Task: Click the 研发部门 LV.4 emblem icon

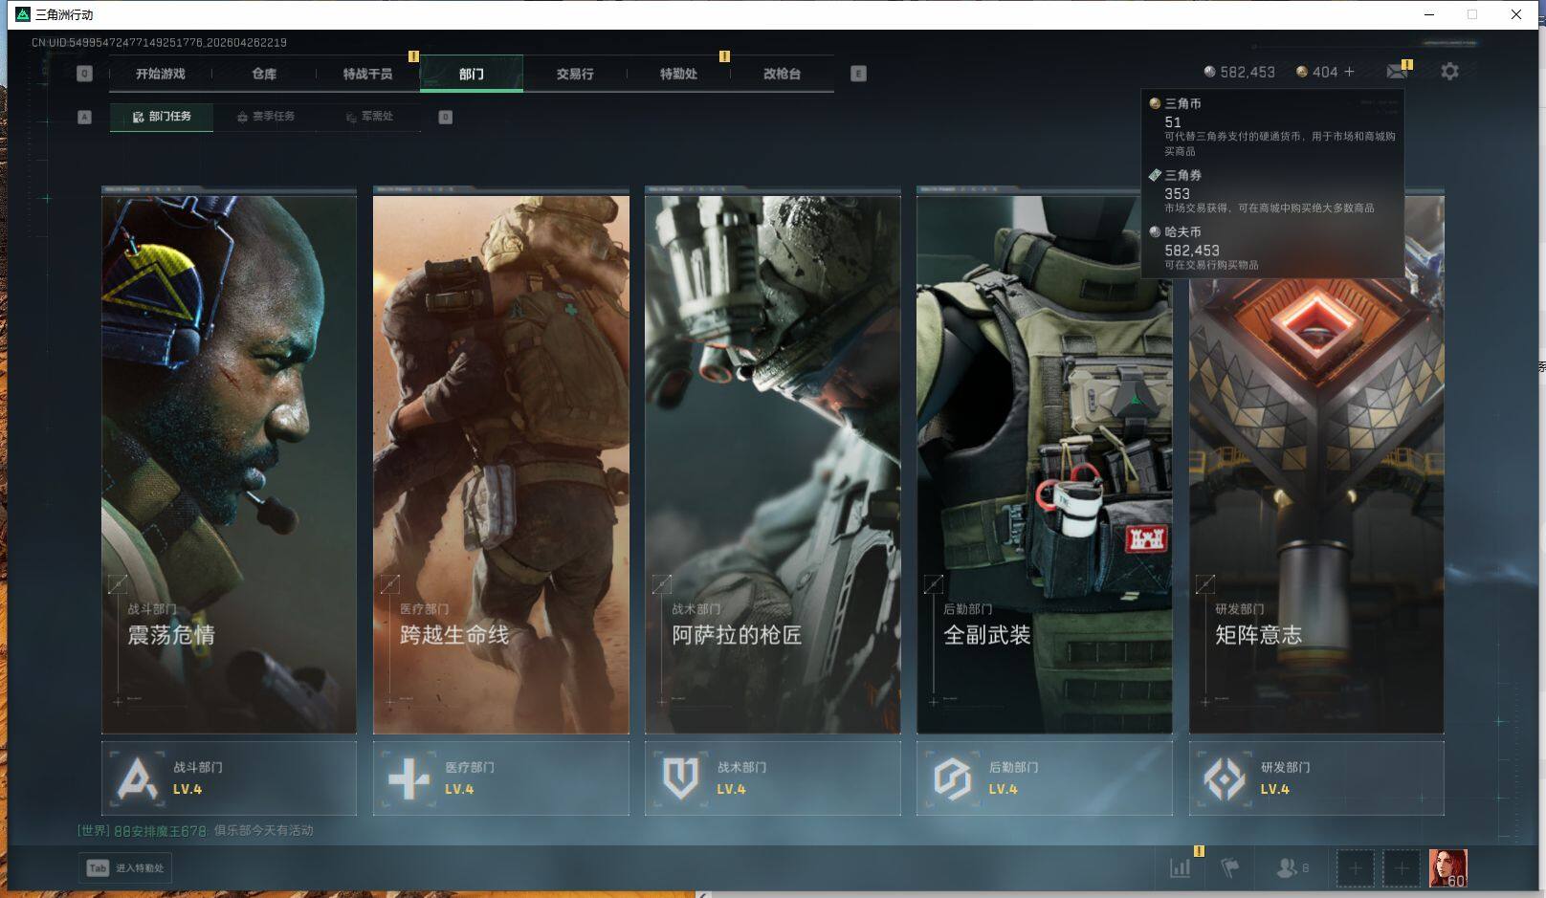Action: pos(1224,778)
